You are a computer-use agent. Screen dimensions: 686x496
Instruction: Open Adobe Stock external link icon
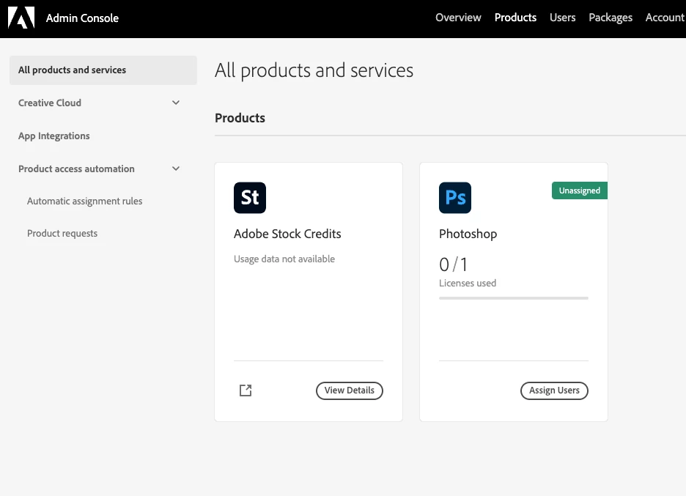click(246, 390)
